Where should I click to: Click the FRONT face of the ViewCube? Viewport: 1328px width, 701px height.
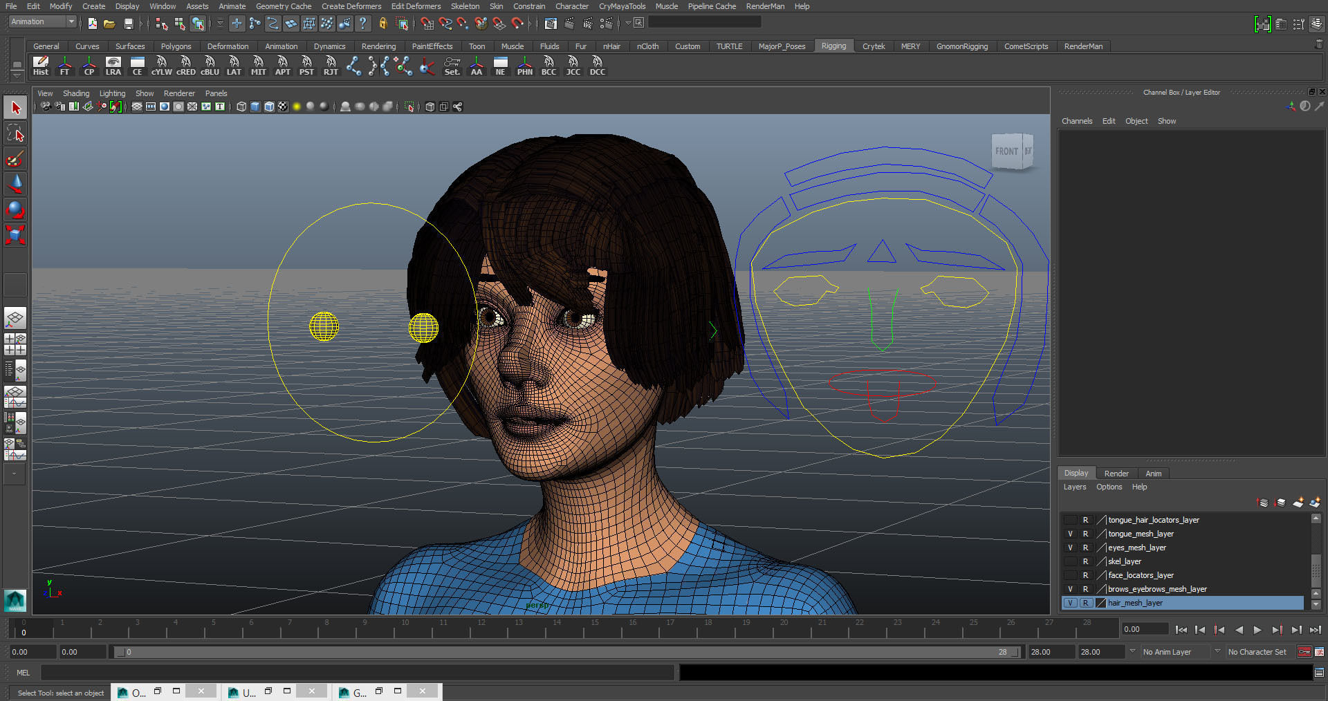click(x=1006, y=151)
